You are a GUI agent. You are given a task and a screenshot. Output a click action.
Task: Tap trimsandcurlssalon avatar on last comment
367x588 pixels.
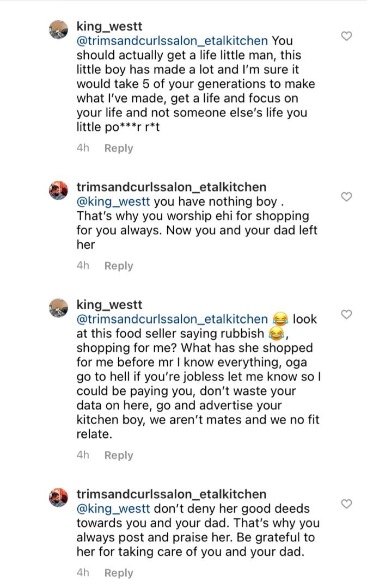click(58, 498)
